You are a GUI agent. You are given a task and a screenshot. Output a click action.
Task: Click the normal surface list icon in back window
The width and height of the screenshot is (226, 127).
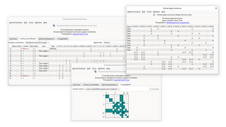[54, 26]
